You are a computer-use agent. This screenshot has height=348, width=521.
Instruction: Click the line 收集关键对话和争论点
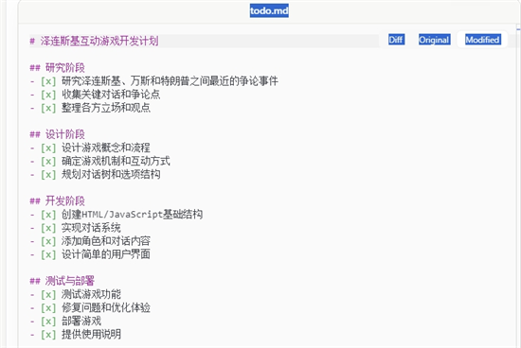coord(111,95)
